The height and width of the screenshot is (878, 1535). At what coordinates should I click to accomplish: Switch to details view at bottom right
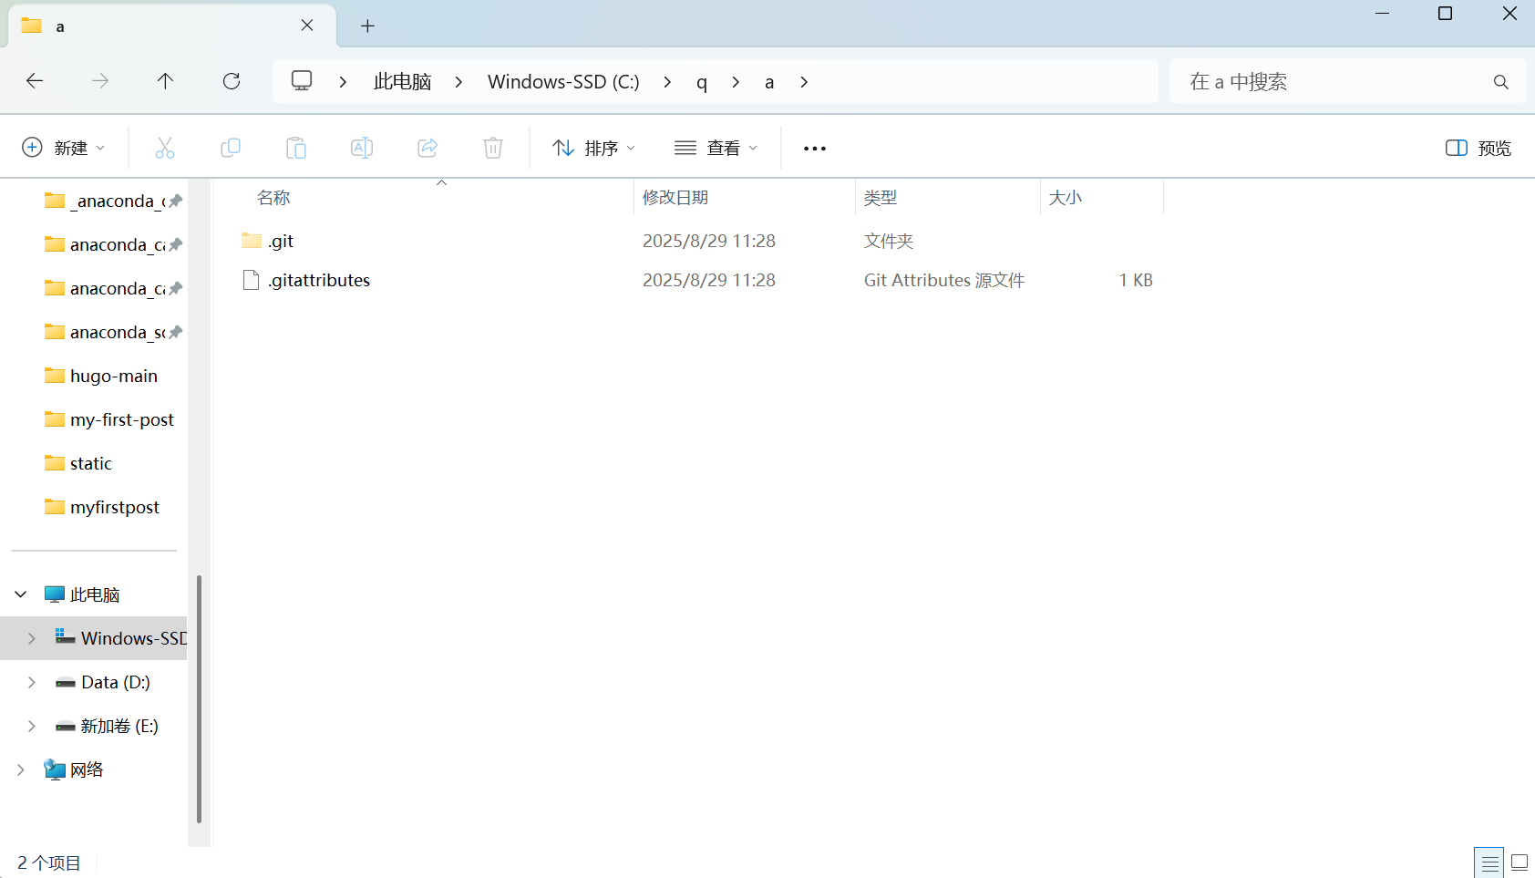1490,862
